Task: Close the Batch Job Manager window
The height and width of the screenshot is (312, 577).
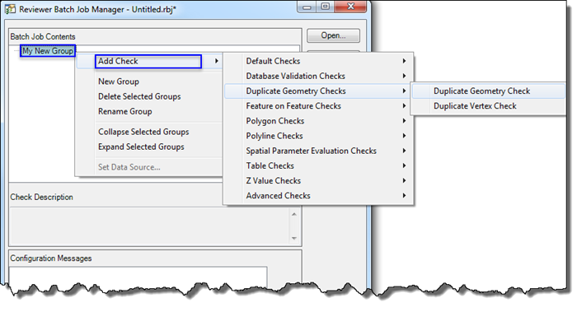Action: (x=350, y=7)
